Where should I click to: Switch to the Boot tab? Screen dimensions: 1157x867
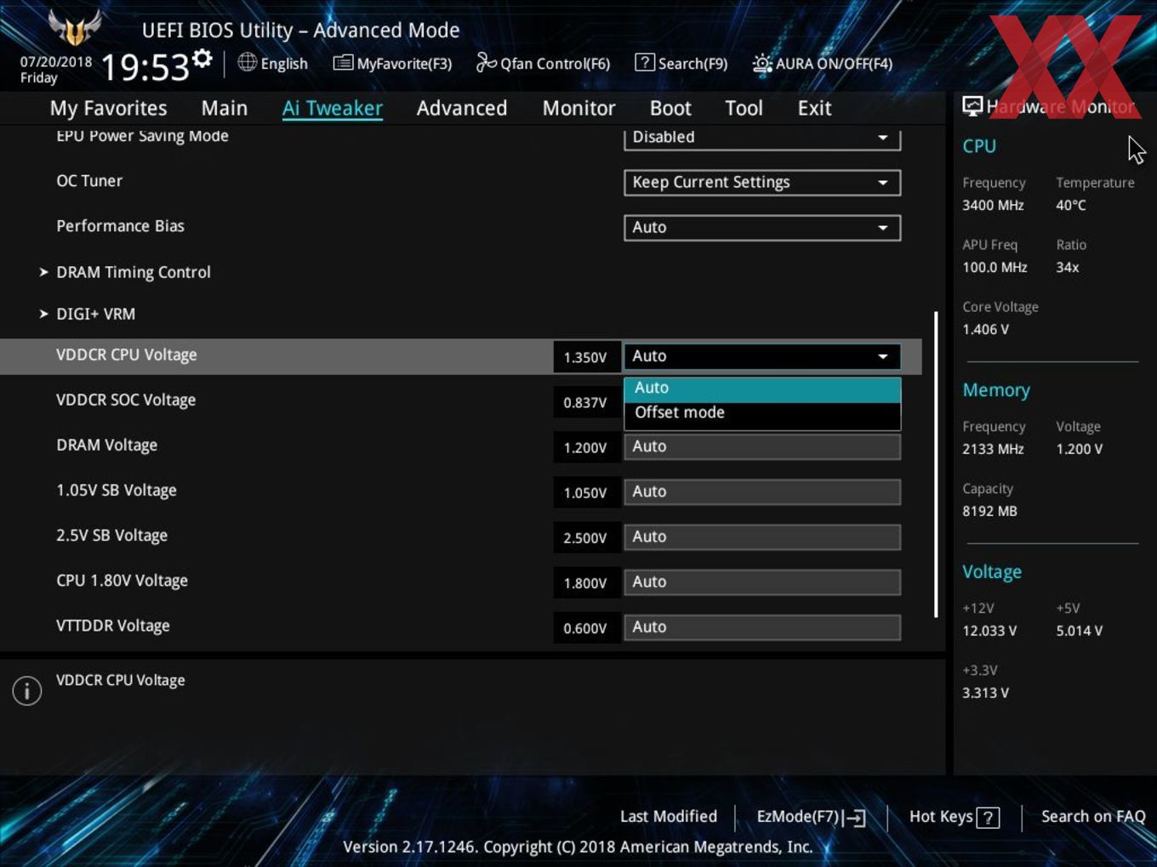pos(670,108)
